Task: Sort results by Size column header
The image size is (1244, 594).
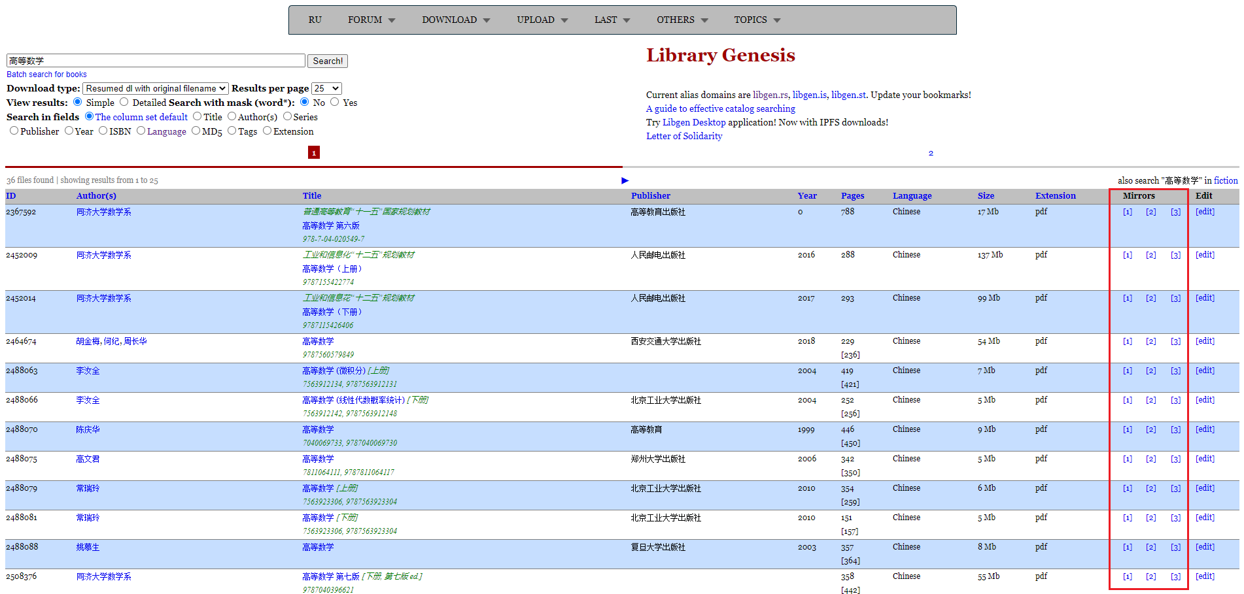Action: [x=986, y=195]
